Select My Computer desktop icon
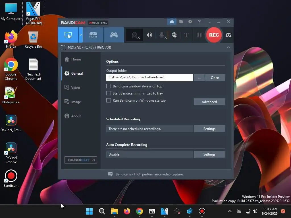291x218 pixels. pyautogui.click(x=11, y=12)
